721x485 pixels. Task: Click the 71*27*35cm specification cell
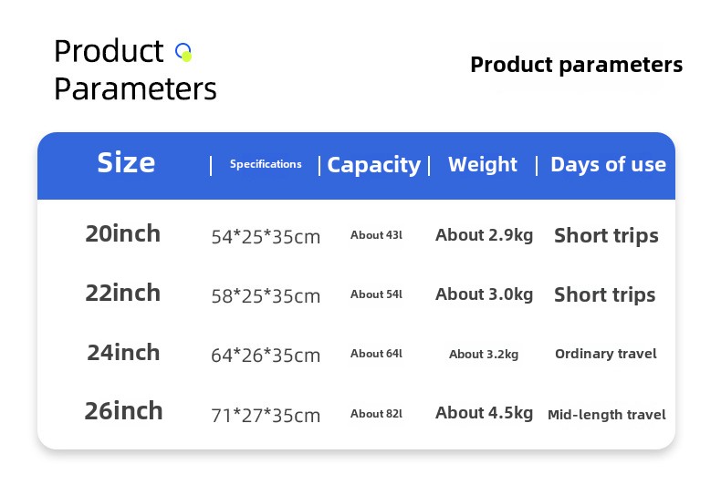tap(266, 416)
